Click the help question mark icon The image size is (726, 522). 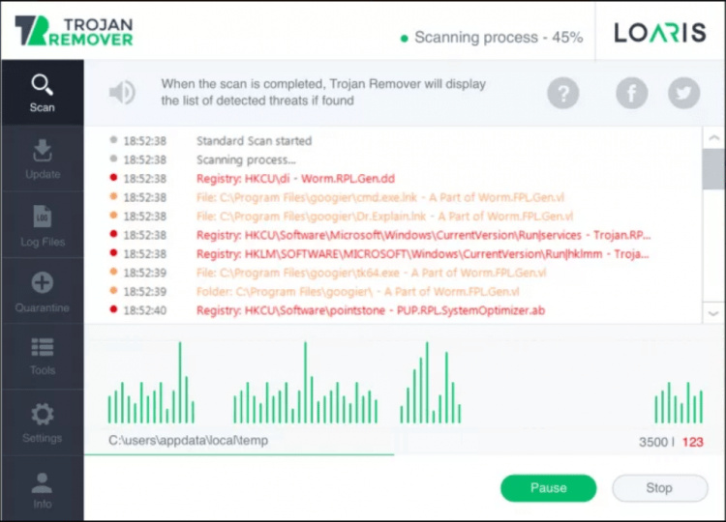[563, 93]
